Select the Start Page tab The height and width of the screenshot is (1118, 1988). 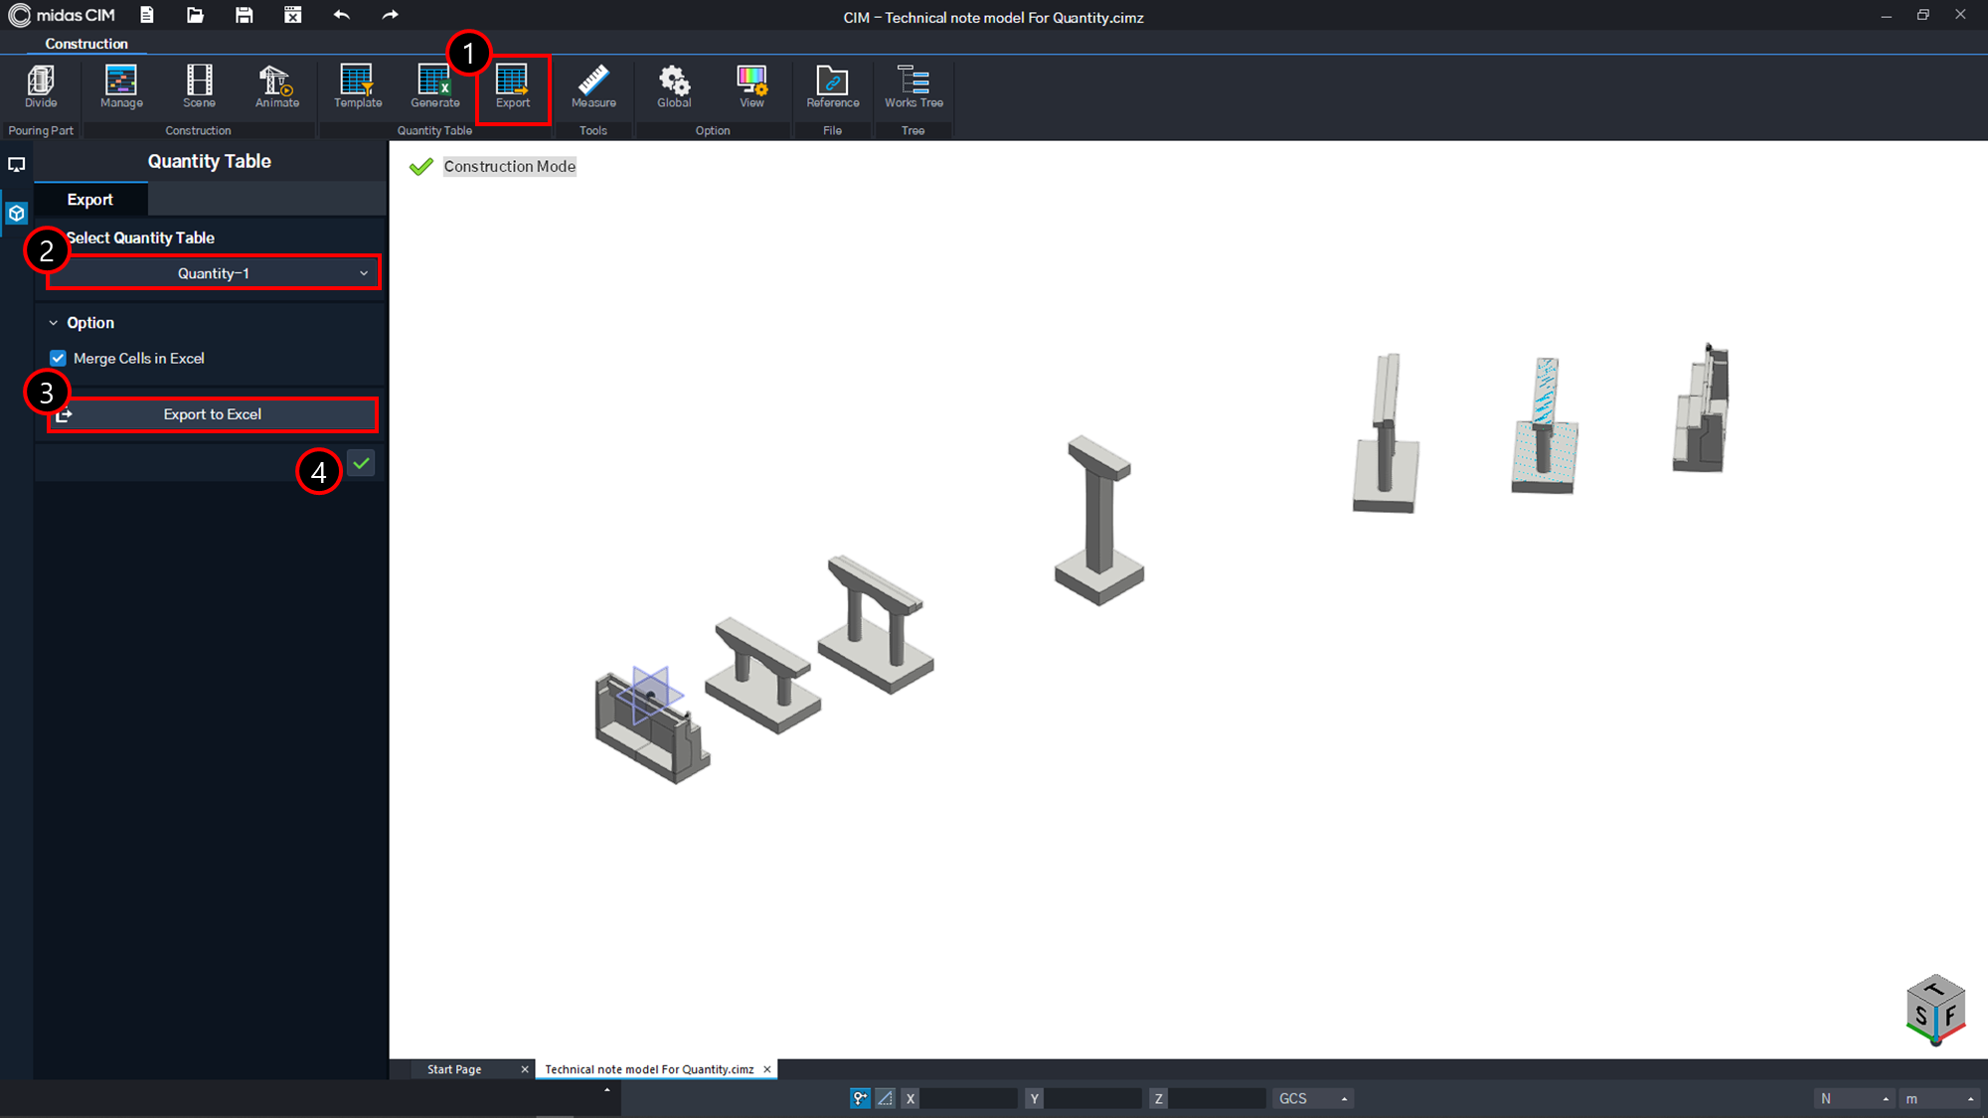tap(454, 1068)
